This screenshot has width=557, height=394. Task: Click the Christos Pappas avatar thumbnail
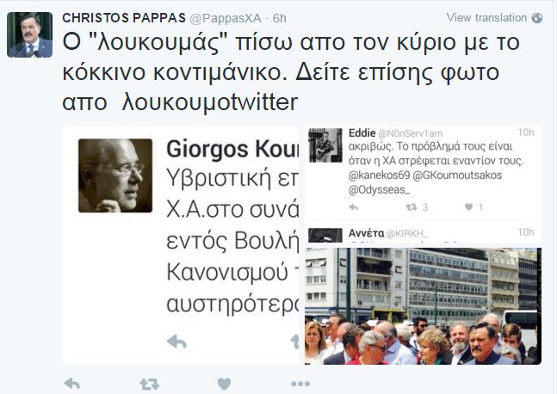point(30,34)
